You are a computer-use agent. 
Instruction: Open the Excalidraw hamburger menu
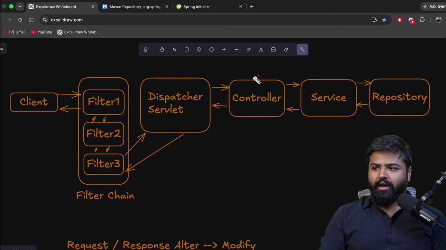pos(2,48)
